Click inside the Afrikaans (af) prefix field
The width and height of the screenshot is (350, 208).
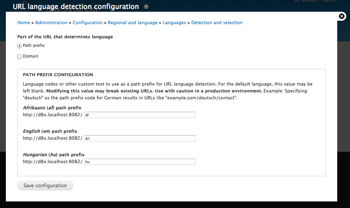[140, 115]
